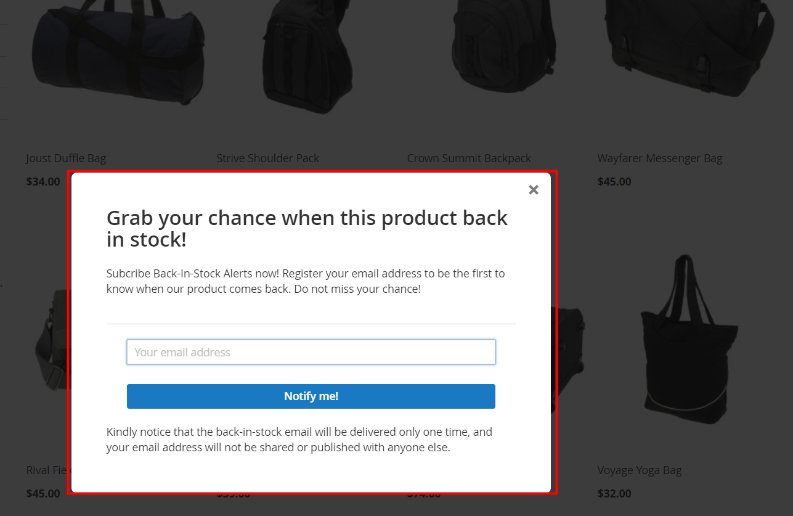Open the Wayfarer Messenger Bag product image
This screenshot has width=793, height=516.
click(x=687, y=46)
